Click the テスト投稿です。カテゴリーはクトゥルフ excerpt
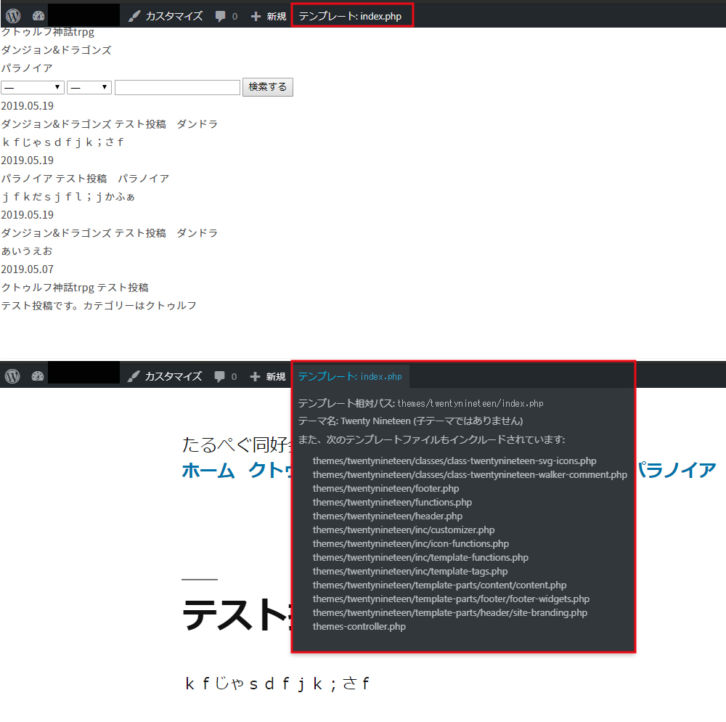 [x=99, y=306]
